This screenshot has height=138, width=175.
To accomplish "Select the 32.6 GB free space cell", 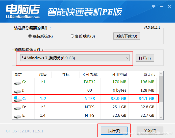I will coord(119,115).
